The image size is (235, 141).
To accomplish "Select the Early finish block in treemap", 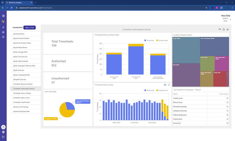I will tap(186, 50).
